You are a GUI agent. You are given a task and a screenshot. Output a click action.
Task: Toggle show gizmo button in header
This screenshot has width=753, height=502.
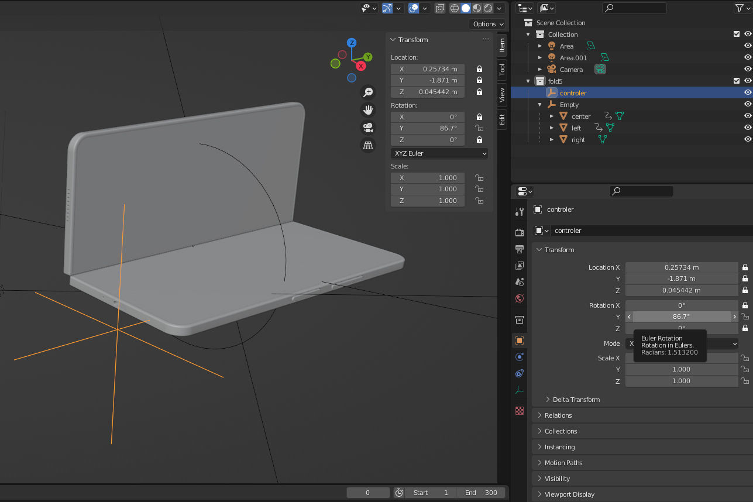pos(387,8)
